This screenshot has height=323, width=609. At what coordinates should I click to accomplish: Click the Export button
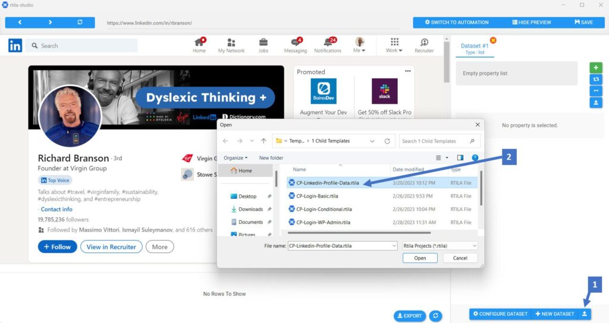(x=410, y=316)
